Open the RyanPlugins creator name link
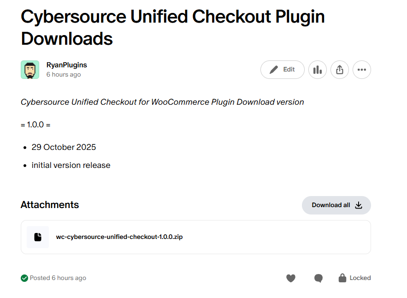Image resolution: width=407 pixels, height=298 pixels. tap(66, 65)
